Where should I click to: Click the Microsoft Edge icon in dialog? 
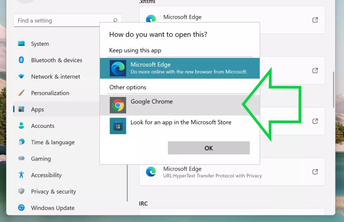(x=118, y=68)
